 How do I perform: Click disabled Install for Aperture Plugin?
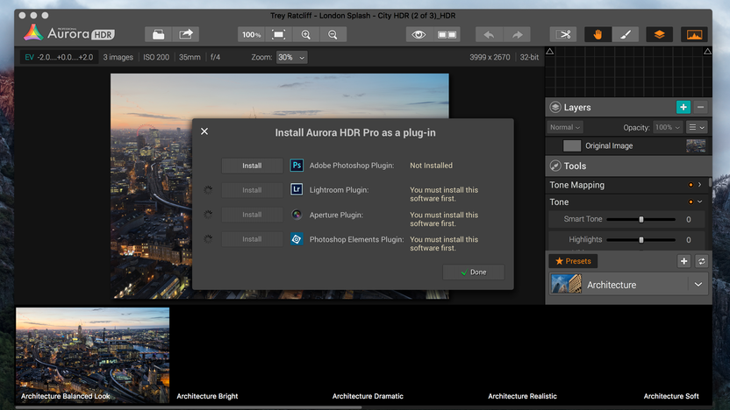pos(252,215)
